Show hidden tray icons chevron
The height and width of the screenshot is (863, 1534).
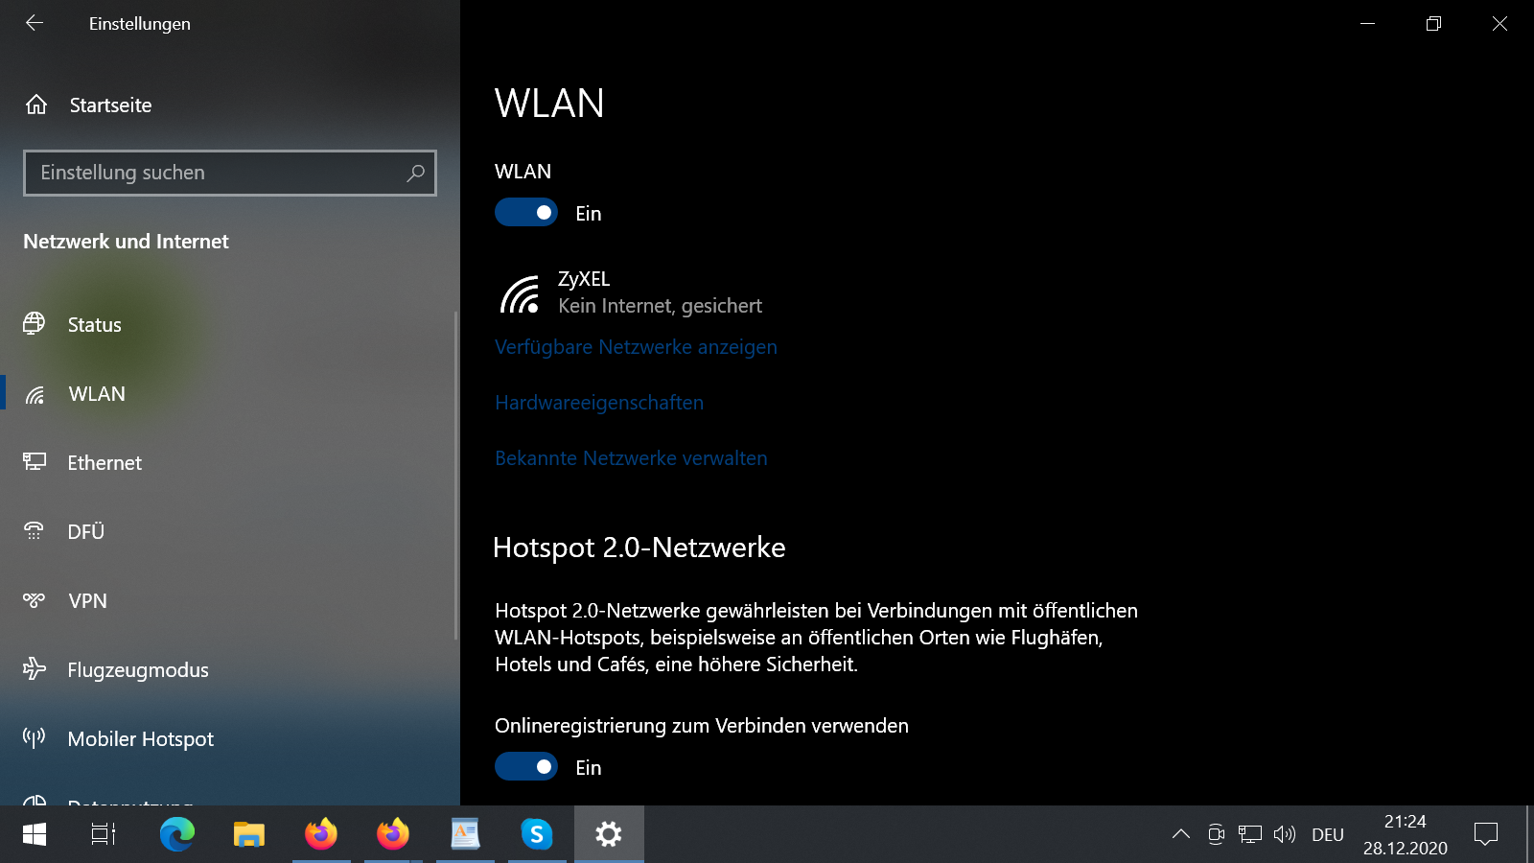pos(1181,834)
